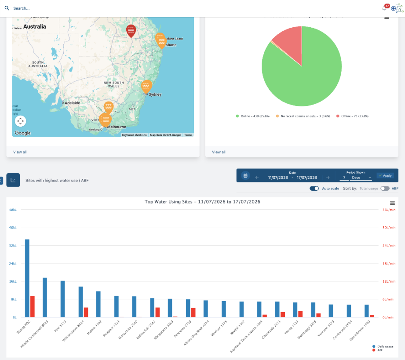The height and width of the screenshot is (360, 405).
Task: Open map Terms link
Action: pyautogui.click(x=188, y=135)
